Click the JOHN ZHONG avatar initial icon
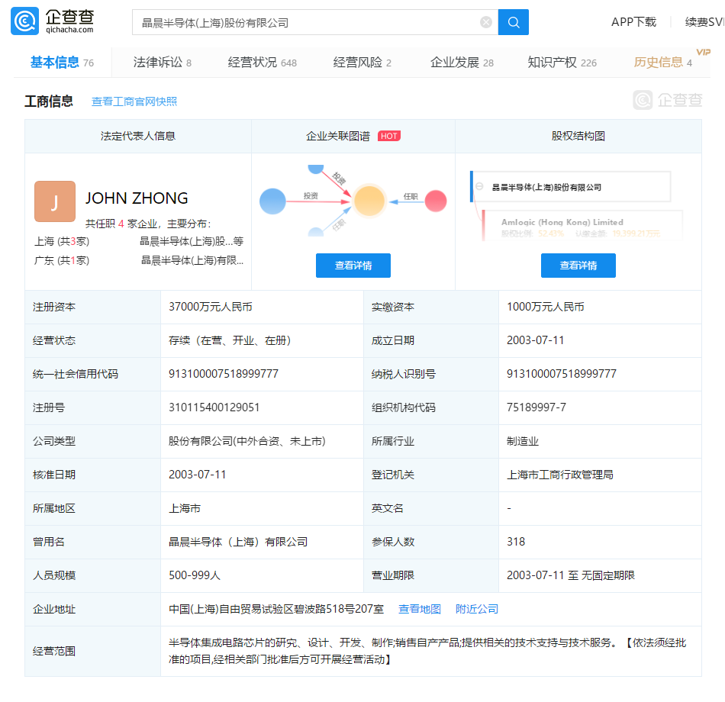 [55, 201]
